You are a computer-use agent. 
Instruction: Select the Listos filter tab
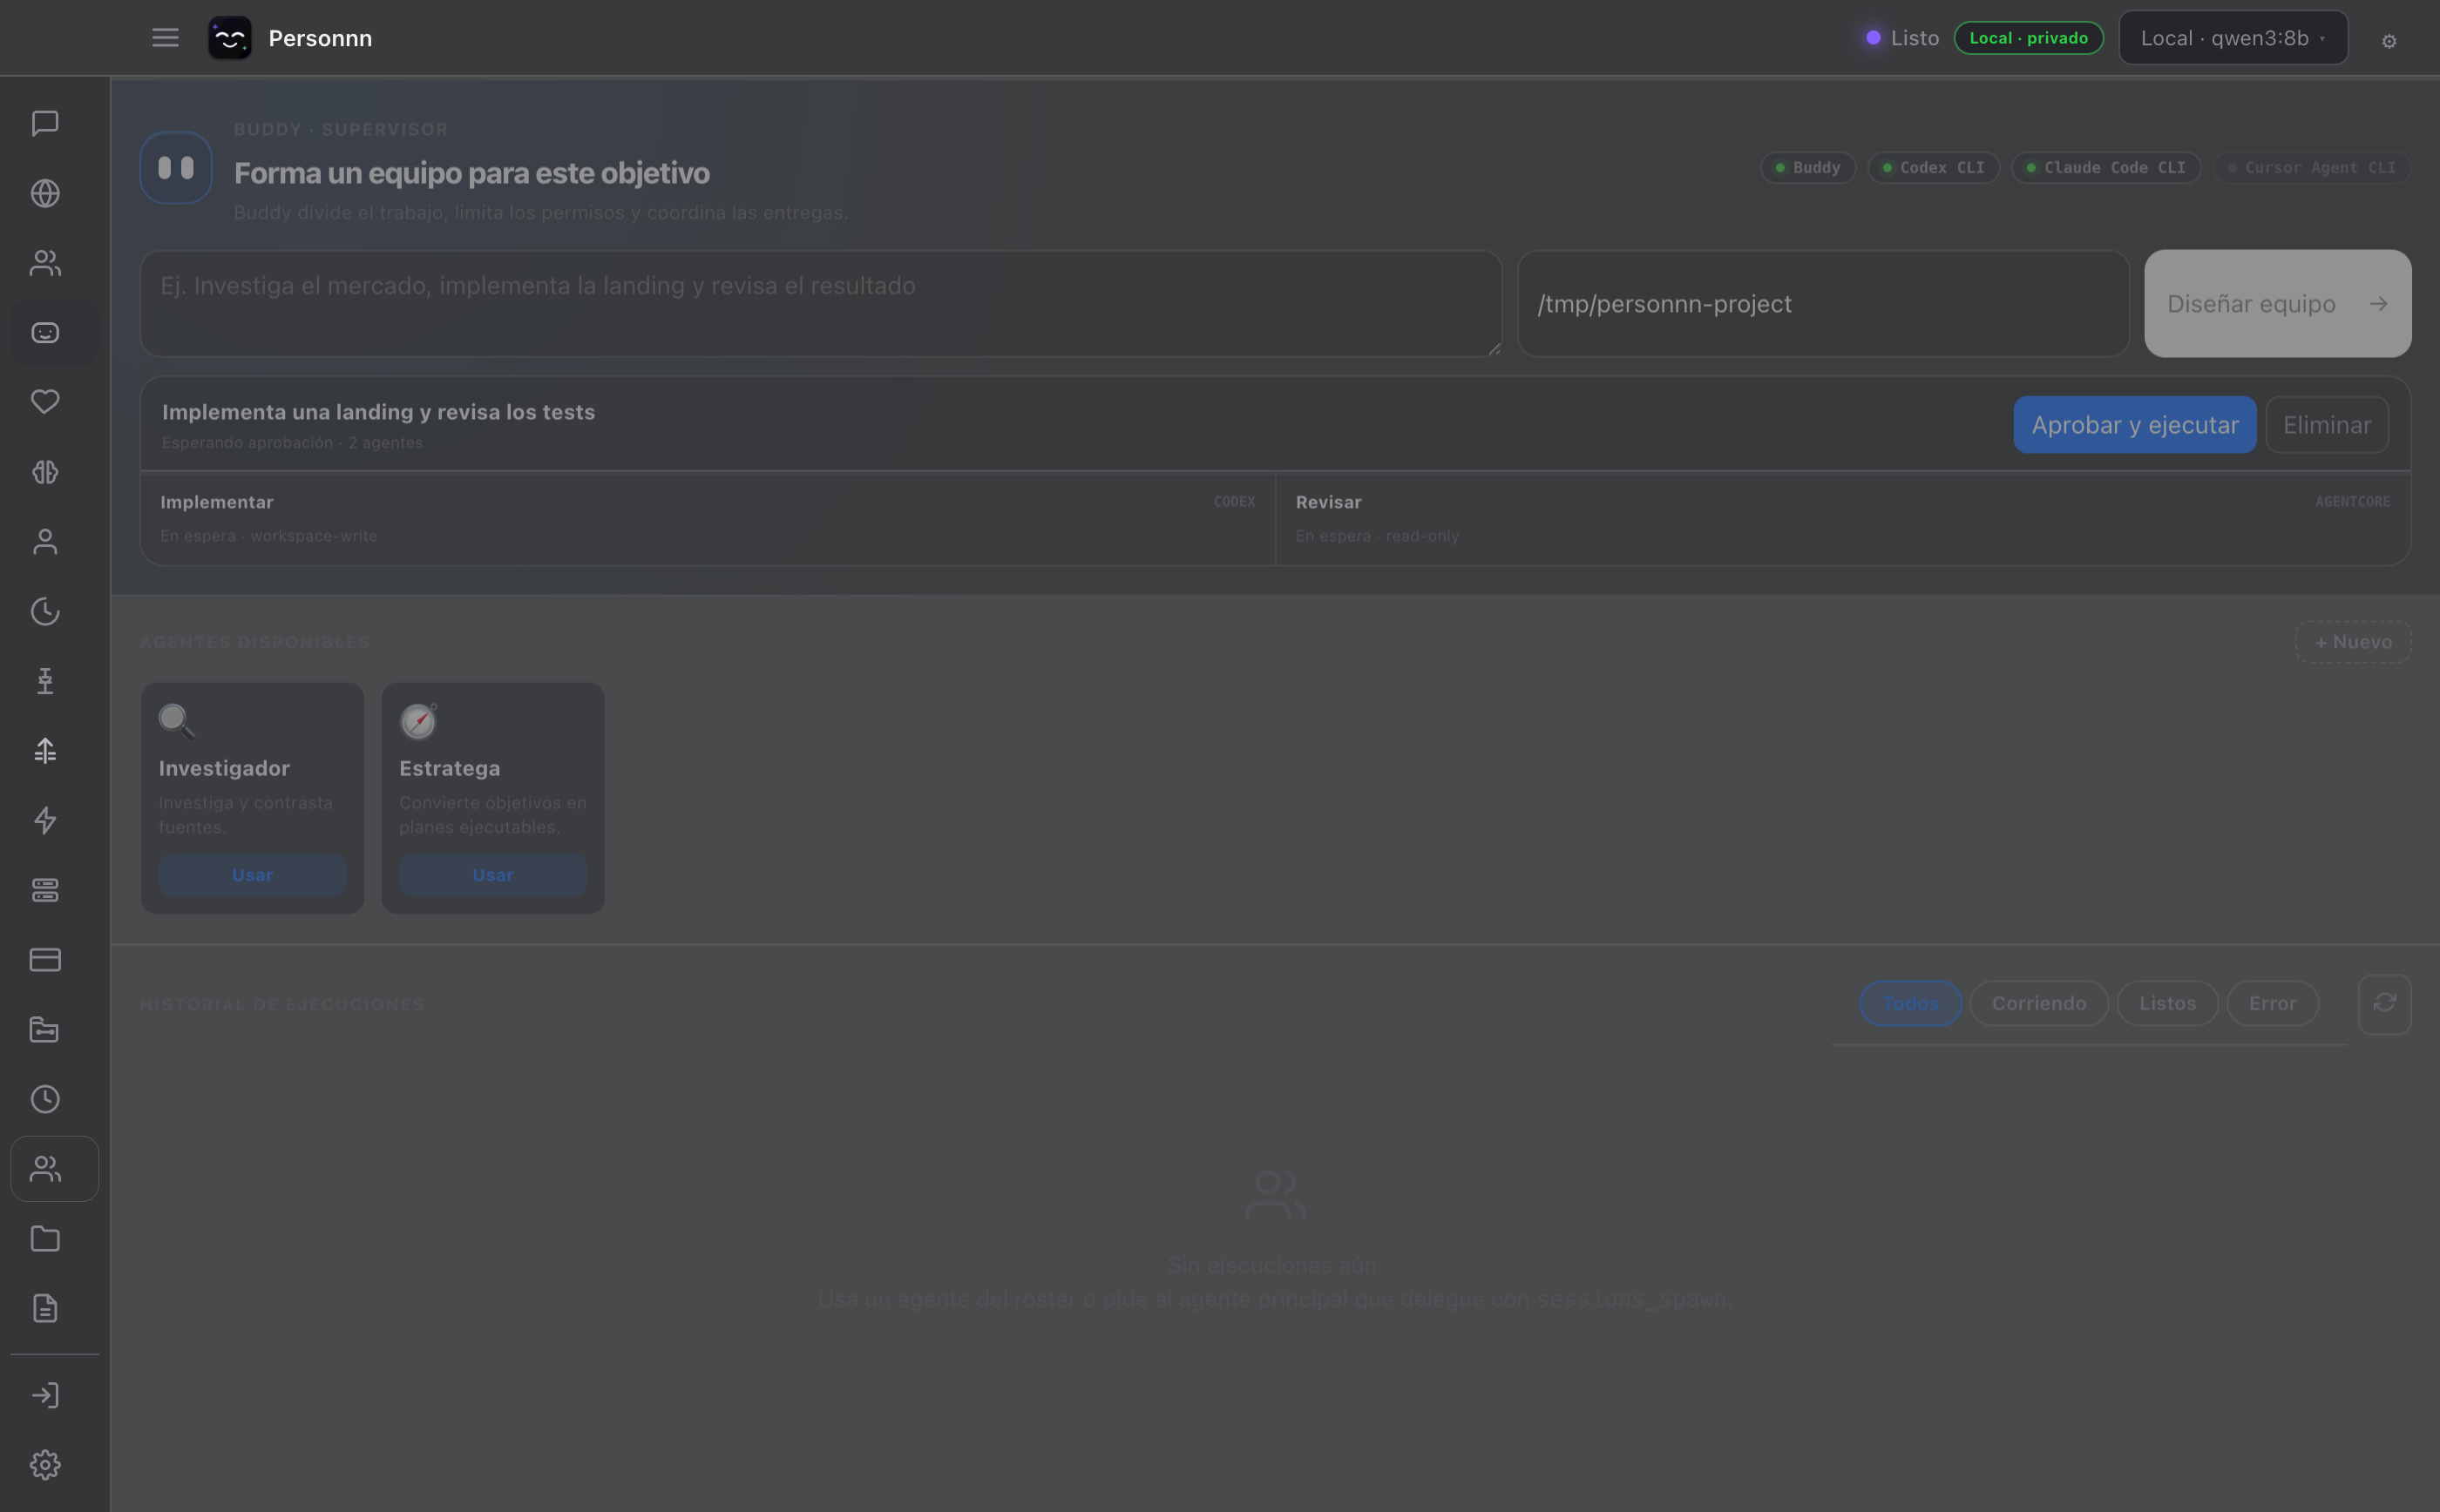[x=2167, y=1003]
